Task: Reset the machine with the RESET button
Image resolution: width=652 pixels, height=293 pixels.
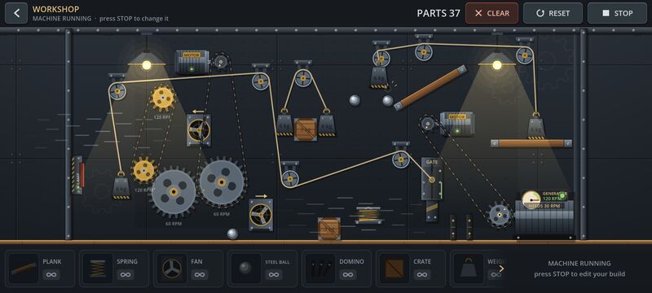Action: pos(553,13)
